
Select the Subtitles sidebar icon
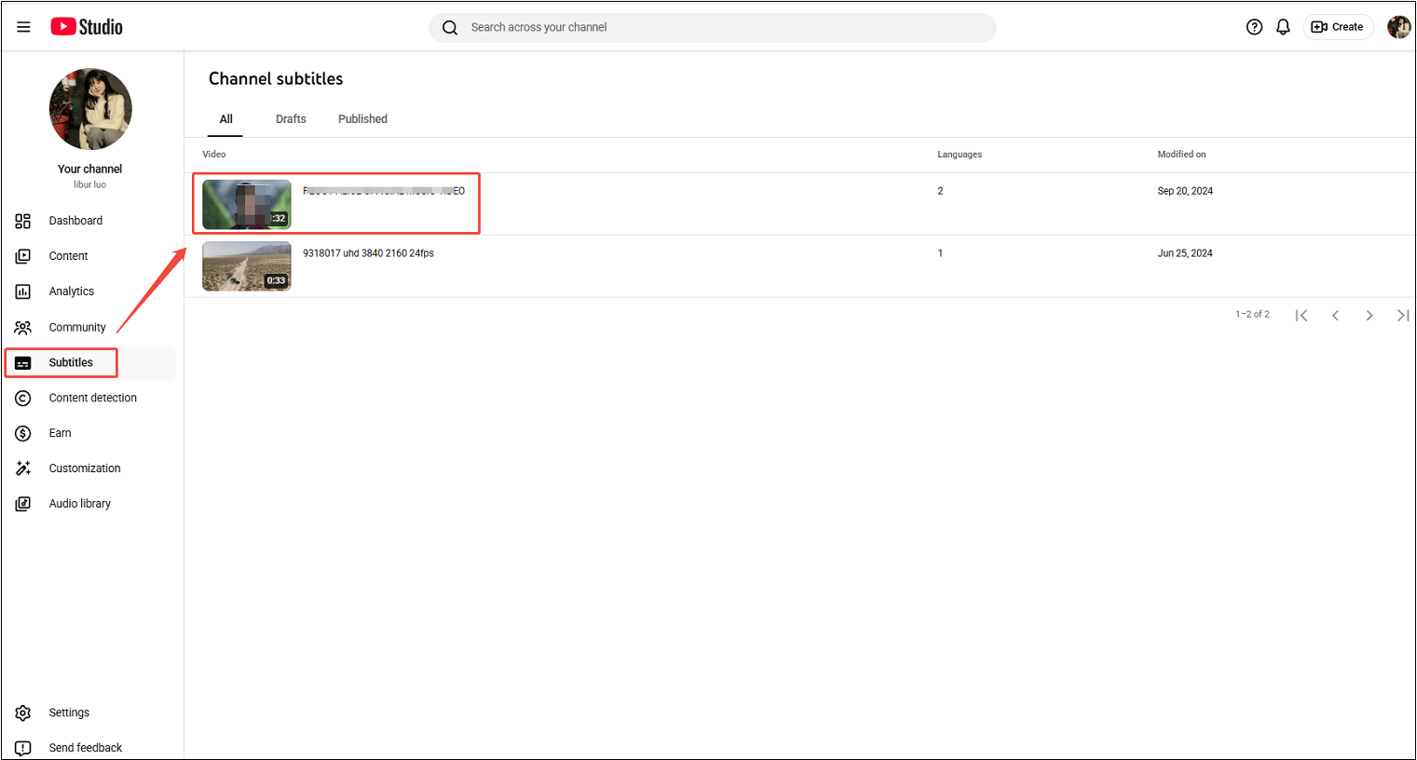[23, 362]
